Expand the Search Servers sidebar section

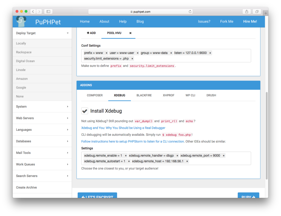(42, 176)
